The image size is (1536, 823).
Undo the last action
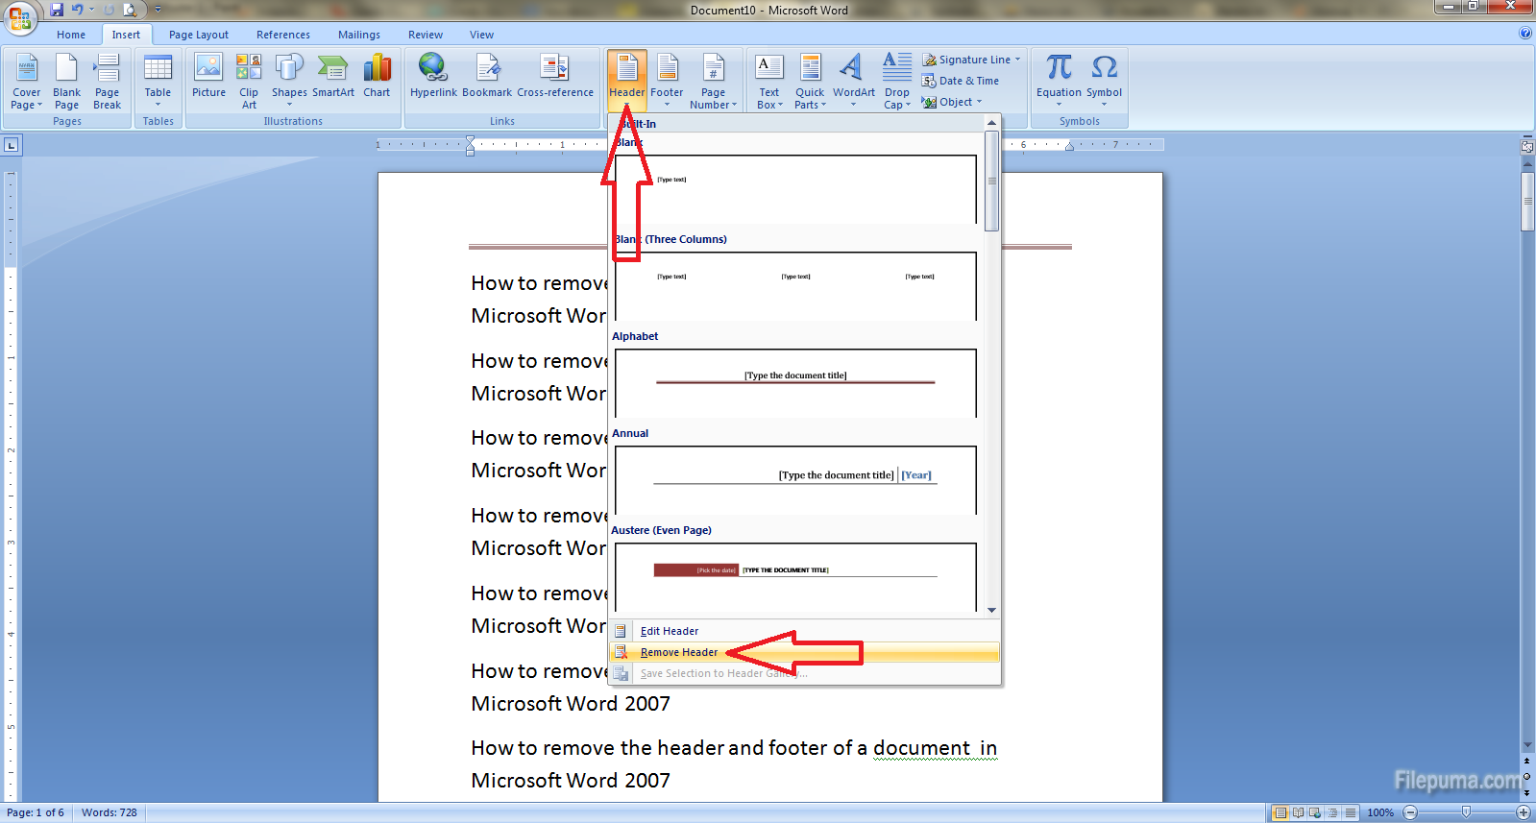tap(77, 10)
